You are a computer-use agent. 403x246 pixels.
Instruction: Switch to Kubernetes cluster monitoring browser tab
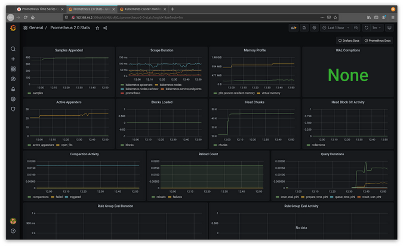point(141,9)
